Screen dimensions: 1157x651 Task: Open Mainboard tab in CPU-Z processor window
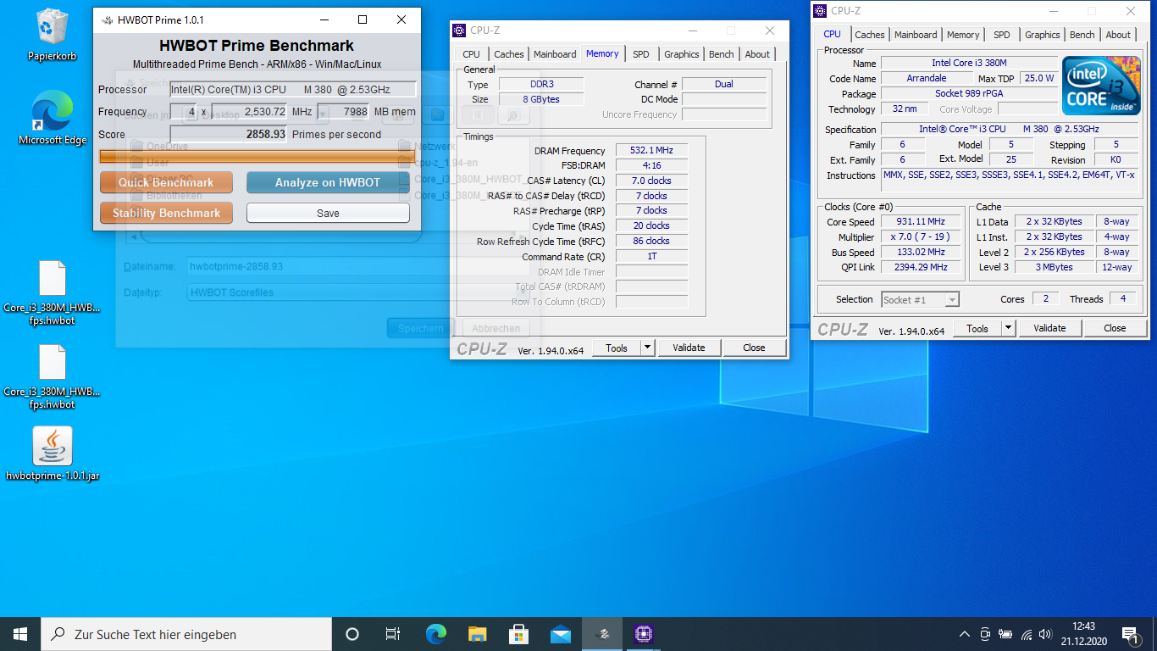[916, 35]
